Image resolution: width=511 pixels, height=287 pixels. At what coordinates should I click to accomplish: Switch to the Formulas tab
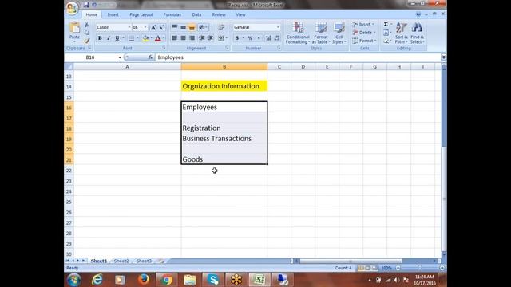coord(172,14)
